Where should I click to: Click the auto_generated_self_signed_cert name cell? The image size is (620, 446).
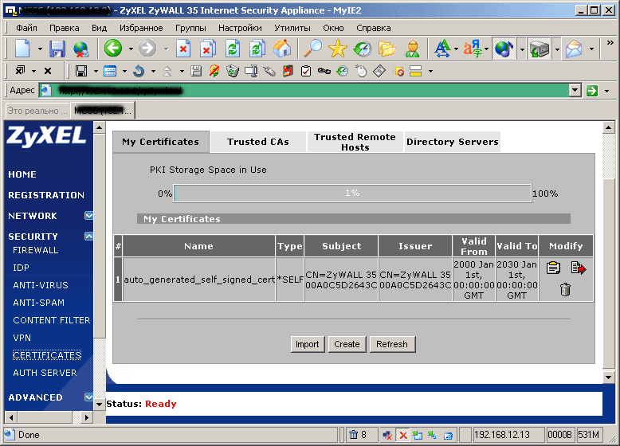point(199,280)
